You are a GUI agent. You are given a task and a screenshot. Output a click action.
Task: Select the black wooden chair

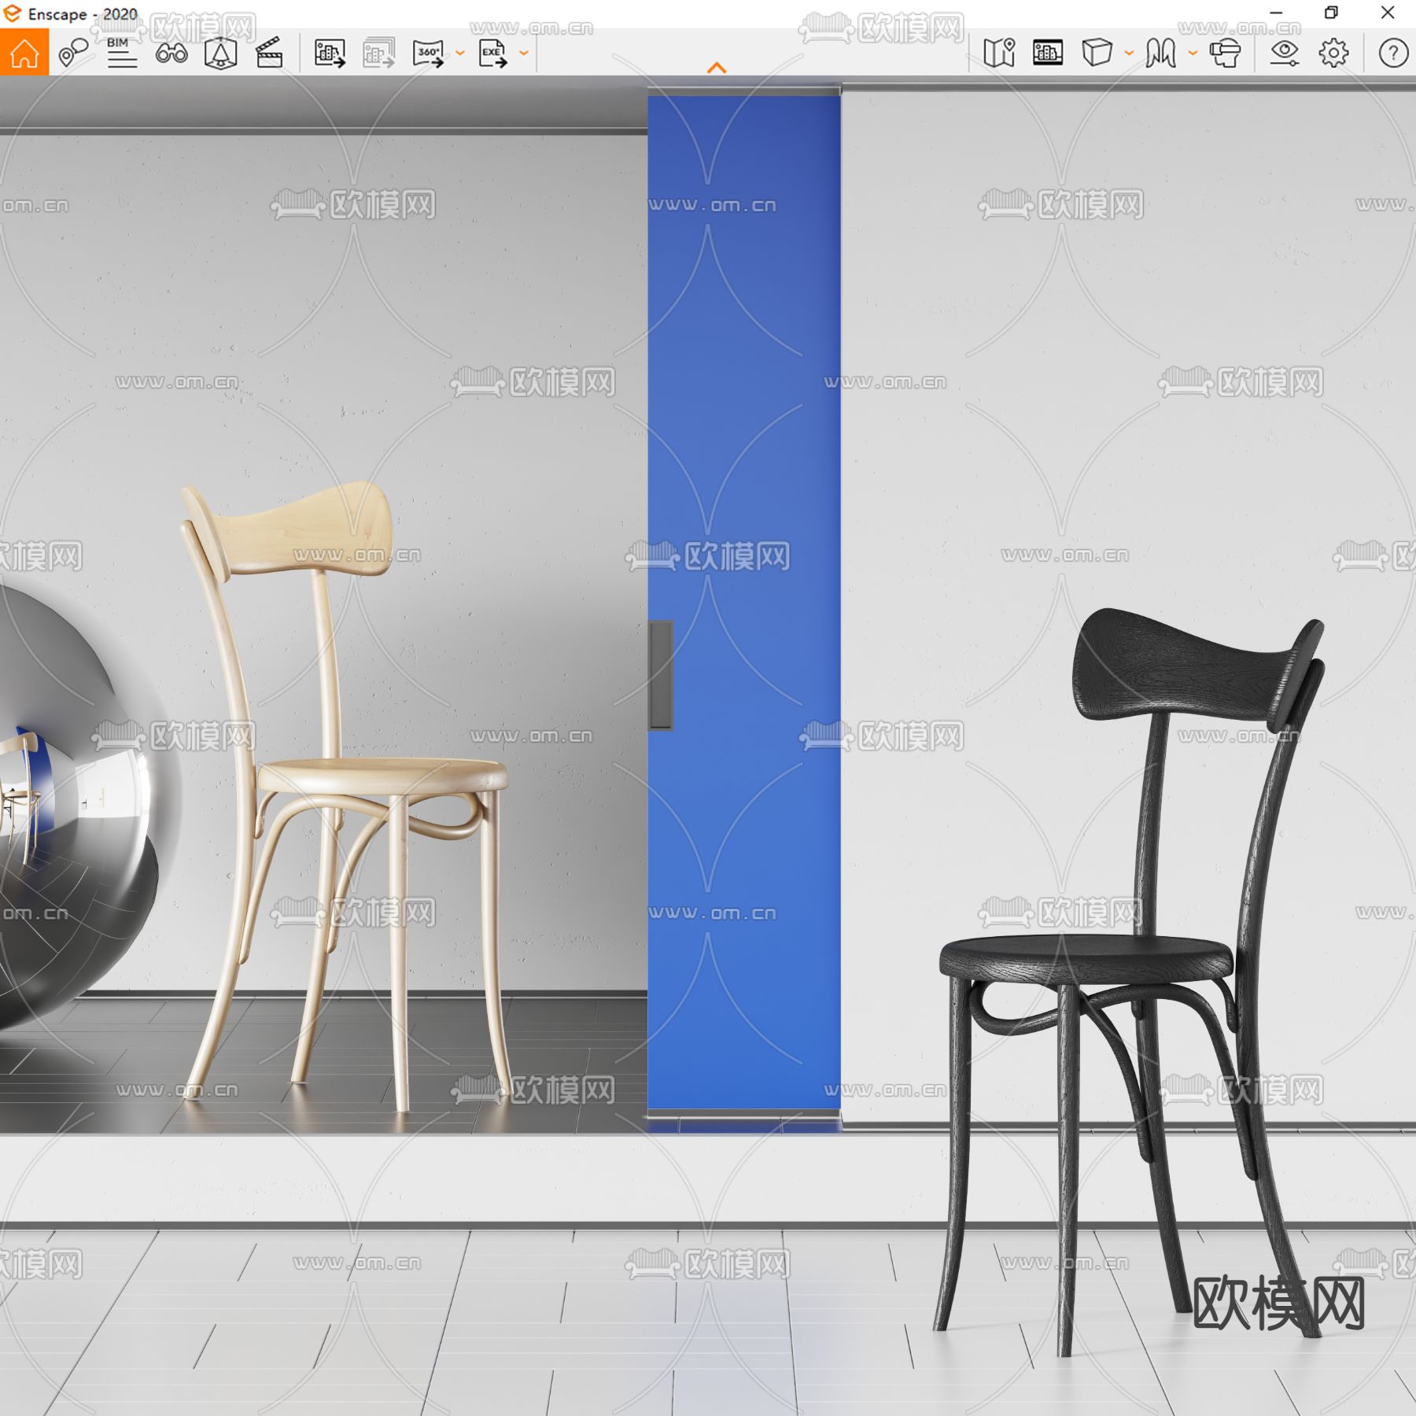pyautogui.click(x=1133, y=983)
